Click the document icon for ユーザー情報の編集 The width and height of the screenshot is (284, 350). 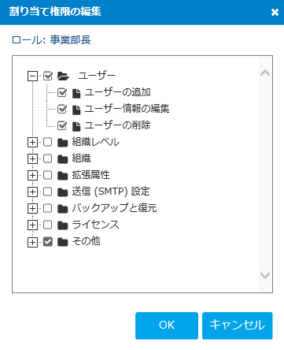(x=76, y=110)
